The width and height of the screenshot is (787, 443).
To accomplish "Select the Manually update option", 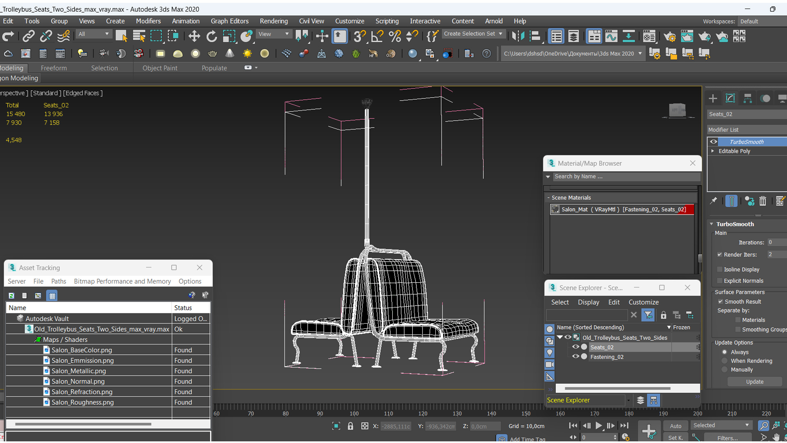I will 725,370.
